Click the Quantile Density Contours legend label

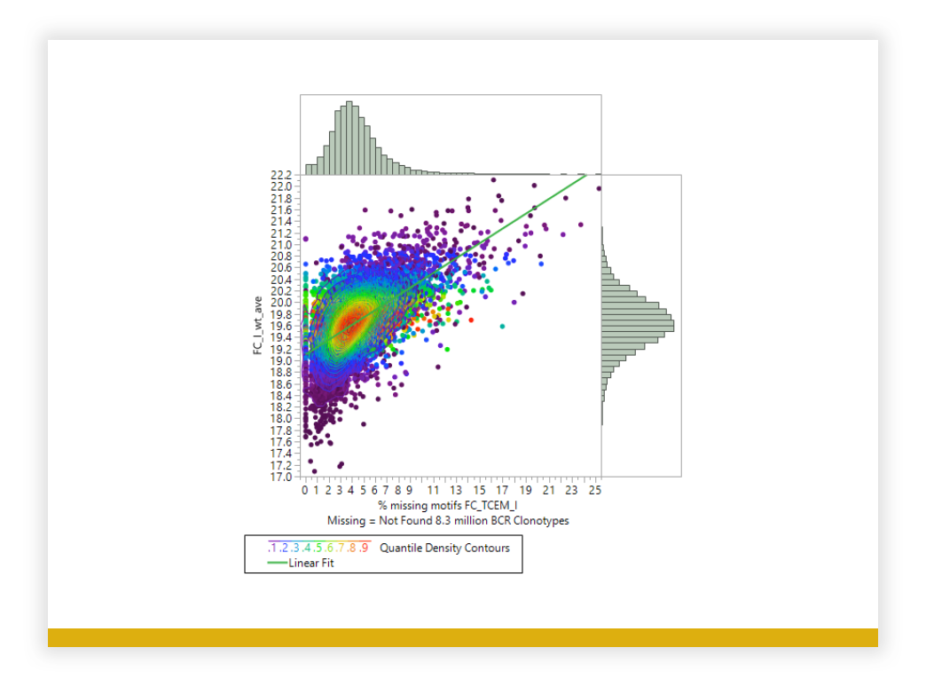[x=444, y=548]
